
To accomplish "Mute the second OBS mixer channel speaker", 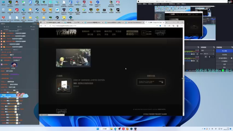I will (194, 61).
